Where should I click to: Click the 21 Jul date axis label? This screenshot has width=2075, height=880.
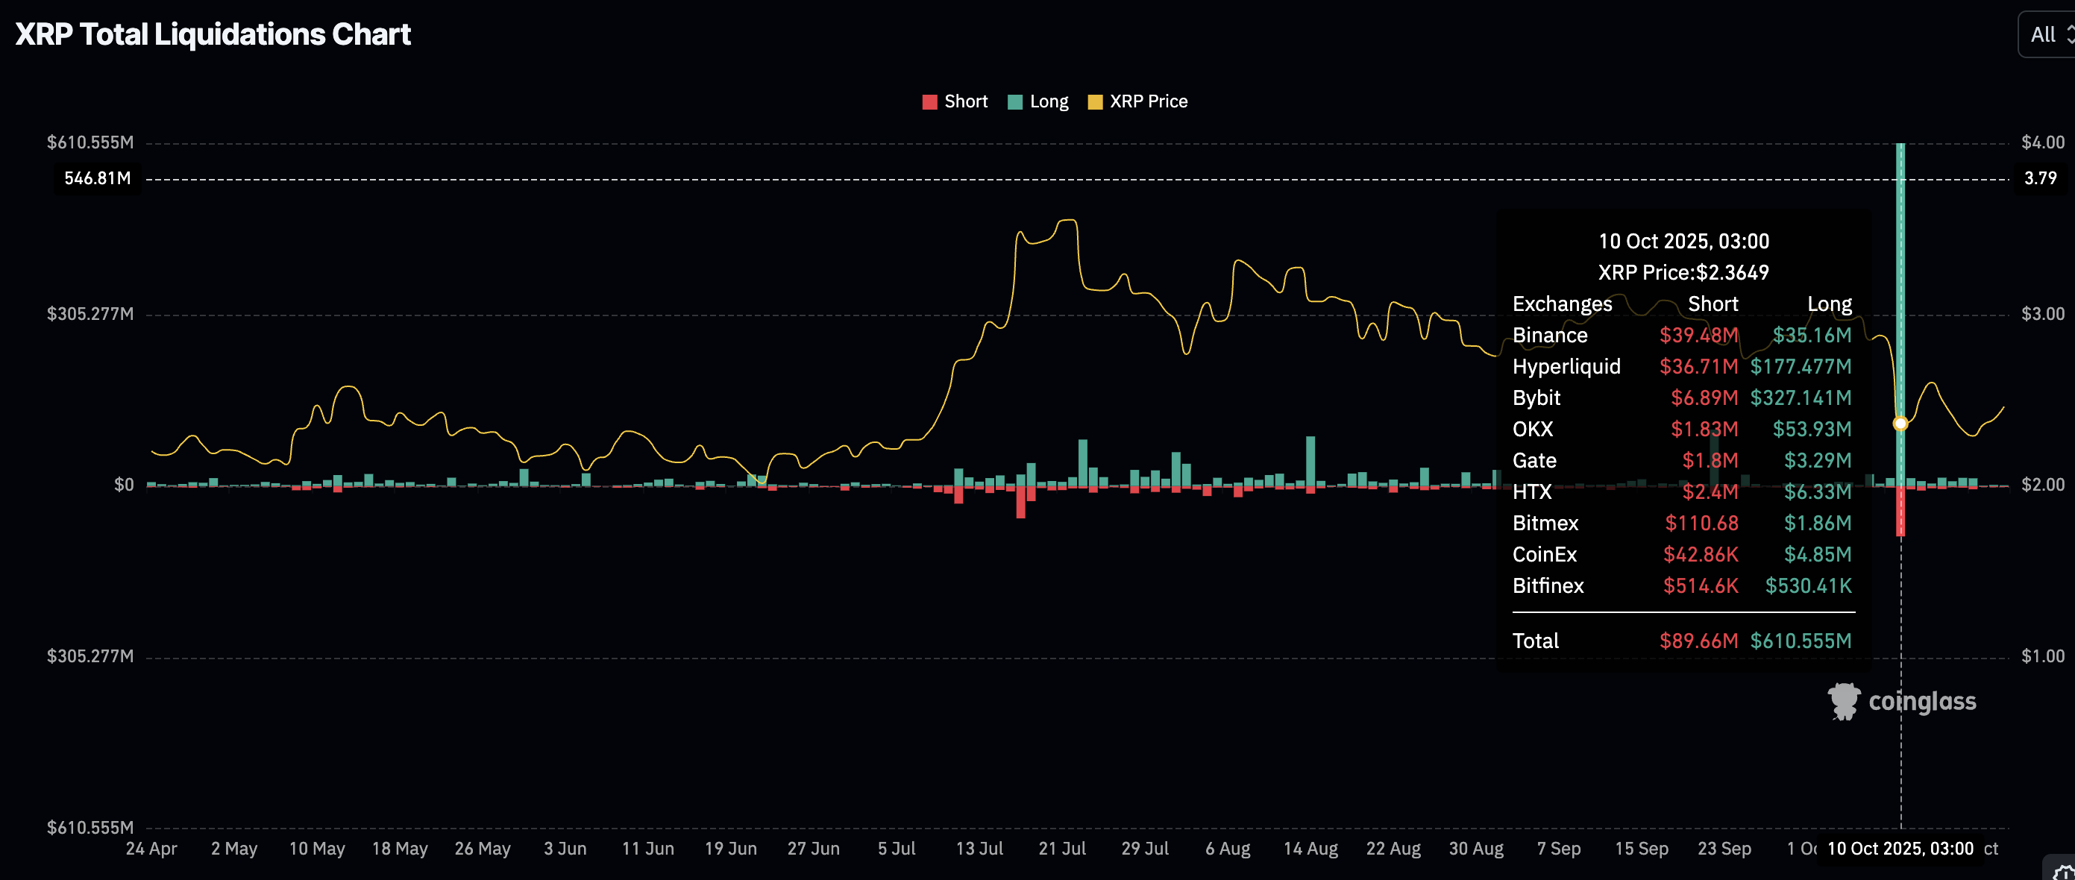1061,849
